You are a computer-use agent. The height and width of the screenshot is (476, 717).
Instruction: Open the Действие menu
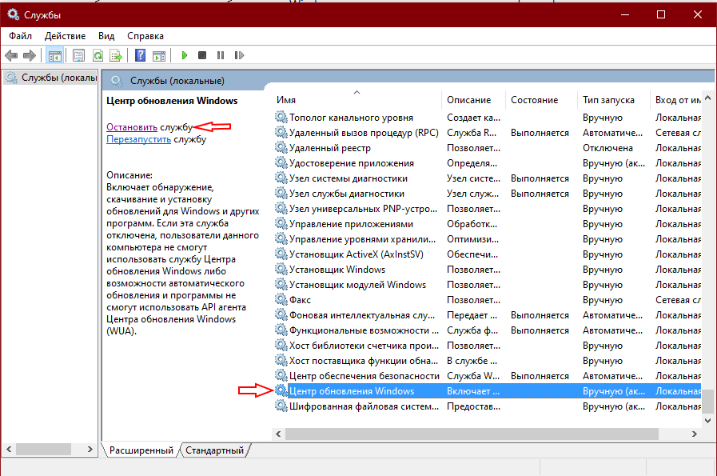tap(65, 36)
